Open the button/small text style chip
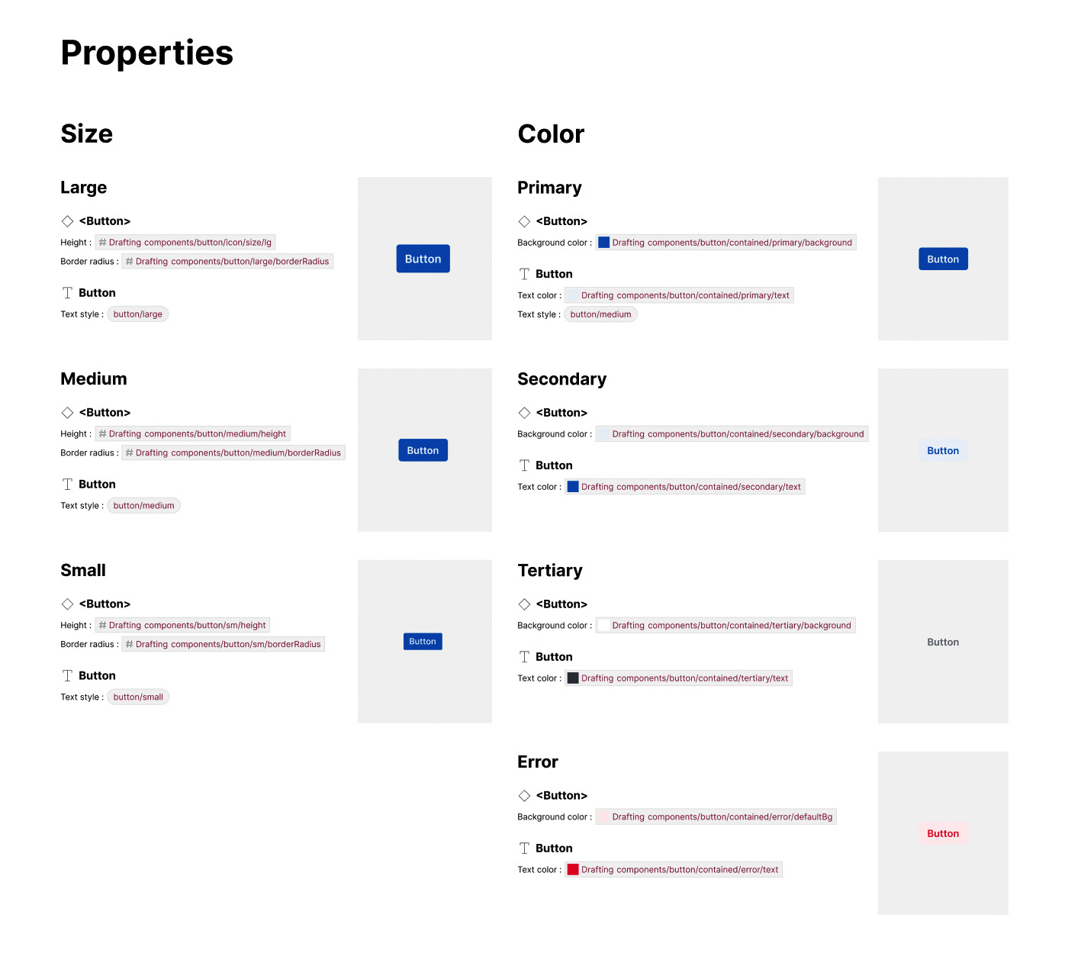Viewport: 1068px width, 966px height. 138,697
